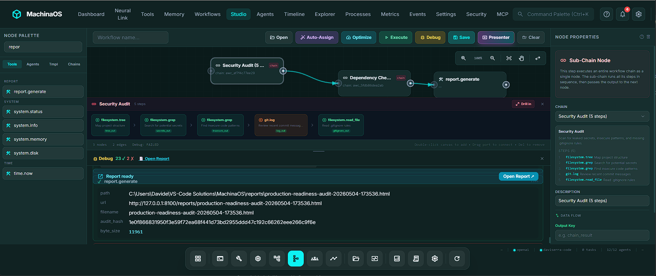
Task: Select the Tools palette tab
Action: click(x=12, y=64)
